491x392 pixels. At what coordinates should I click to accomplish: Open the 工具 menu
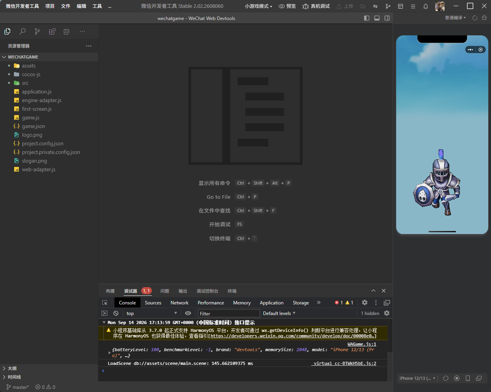click(x=97, y=6)
